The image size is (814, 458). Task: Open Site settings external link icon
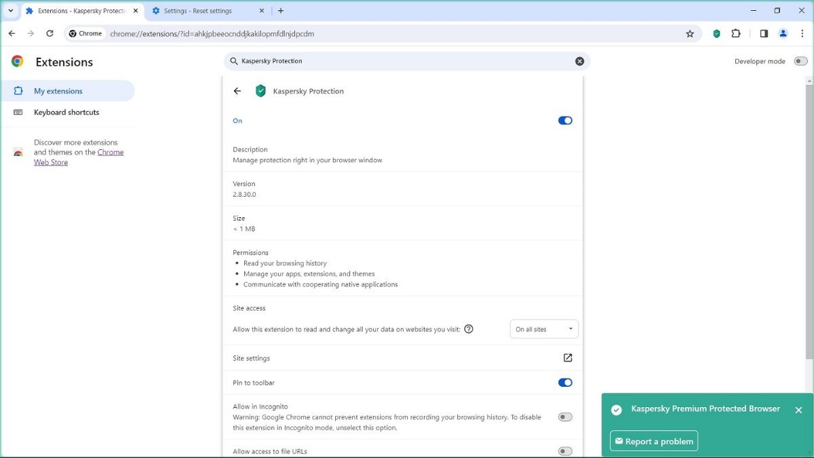pos(568,358)
